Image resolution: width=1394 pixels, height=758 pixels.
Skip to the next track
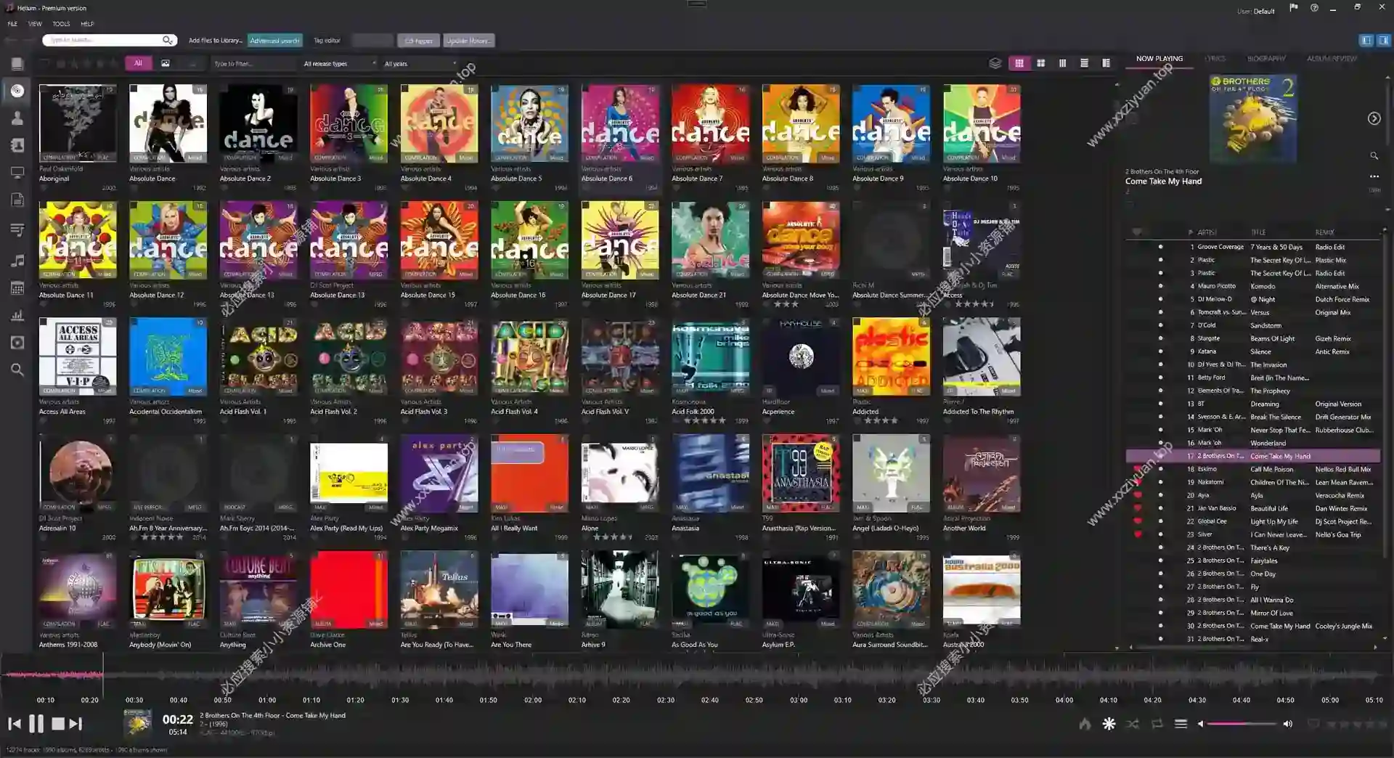[76, 723]
